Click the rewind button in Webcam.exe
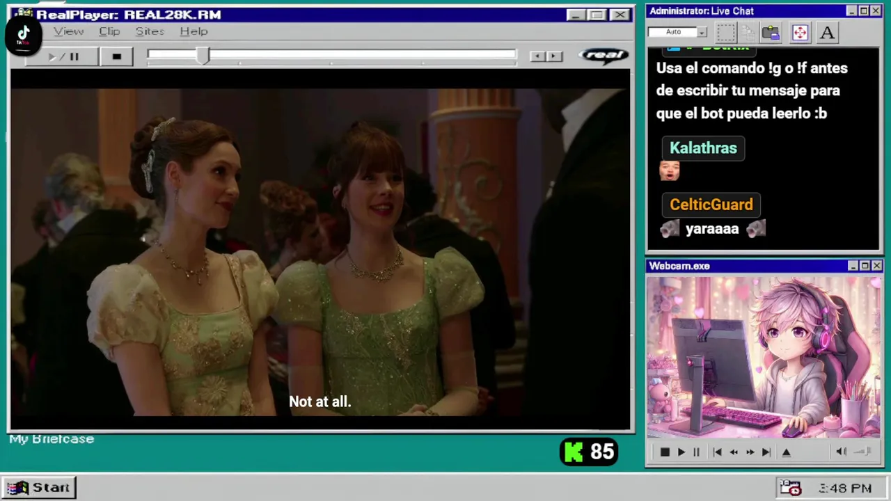891x501 pixels. tap(734, 452)
